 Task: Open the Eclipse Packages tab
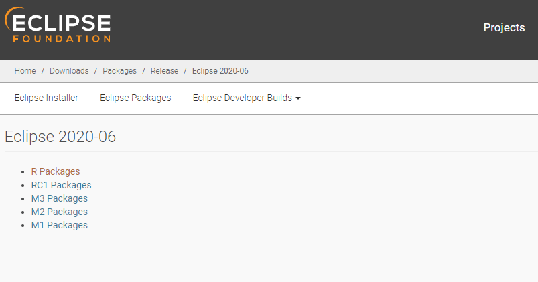(x=135, y=98)
